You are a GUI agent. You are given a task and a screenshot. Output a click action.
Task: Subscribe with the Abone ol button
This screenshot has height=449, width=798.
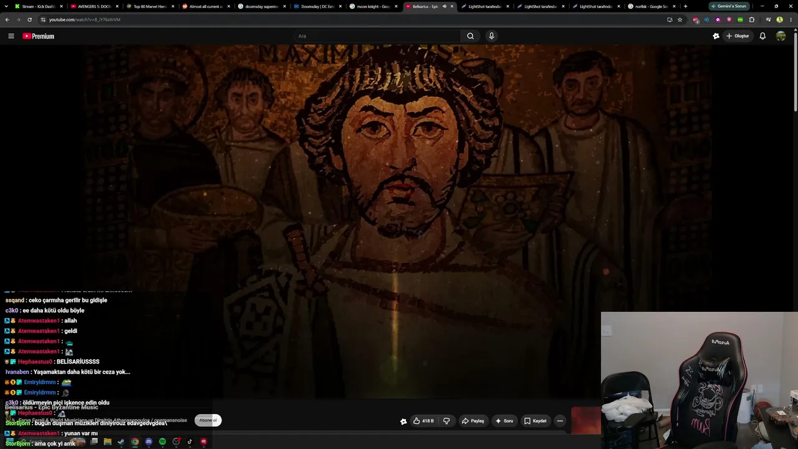[x=208, y=420]
